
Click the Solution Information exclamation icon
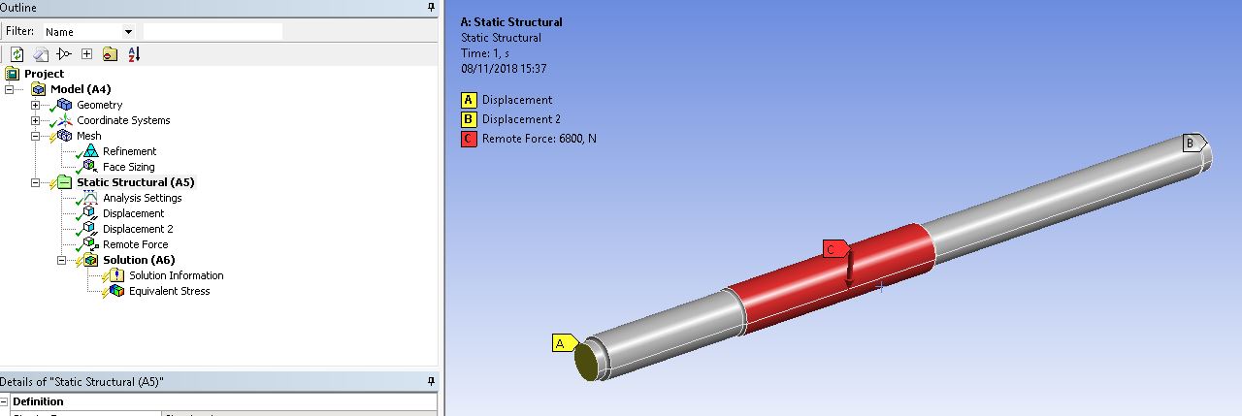pyautogui.click(x=116, y=275)
